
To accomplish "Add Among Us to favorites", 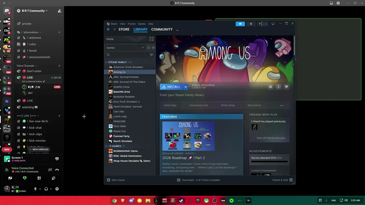I will tap(287, 87).
